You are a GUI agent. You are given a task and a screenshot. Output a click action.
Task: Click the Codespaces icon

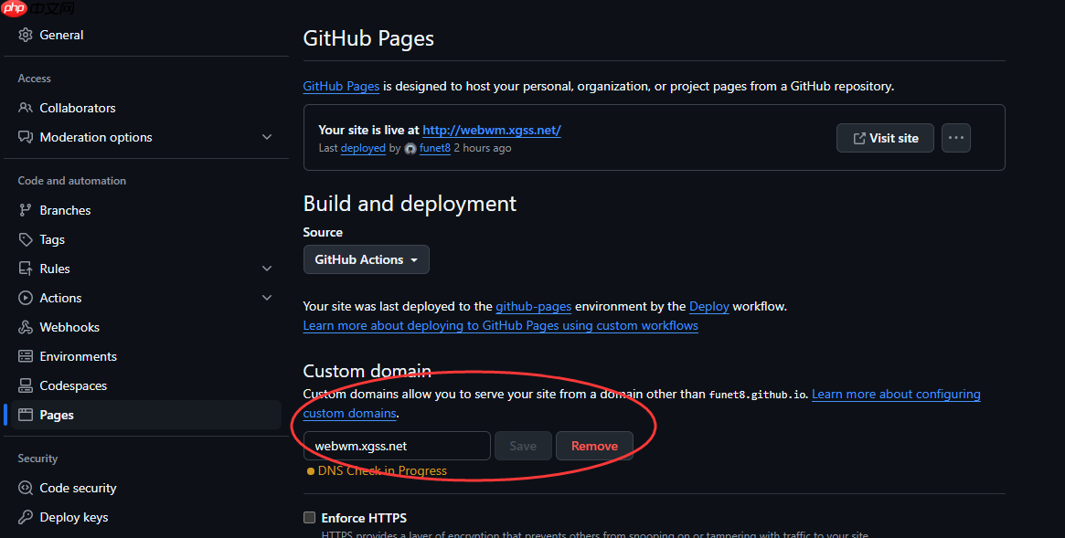(x=25, y=385)
